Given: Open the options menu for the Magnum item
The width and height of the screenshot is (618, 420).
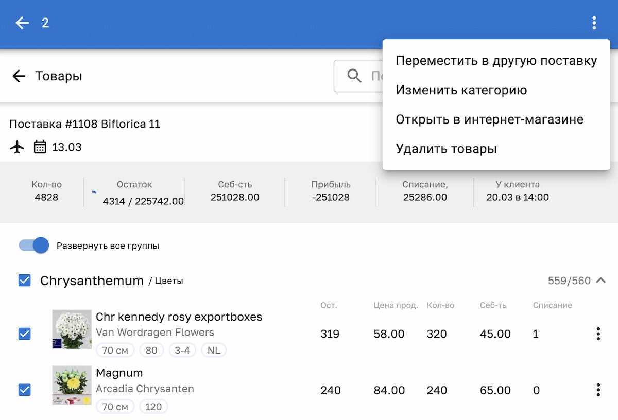Looking at the screenshot, I should 598,390.
